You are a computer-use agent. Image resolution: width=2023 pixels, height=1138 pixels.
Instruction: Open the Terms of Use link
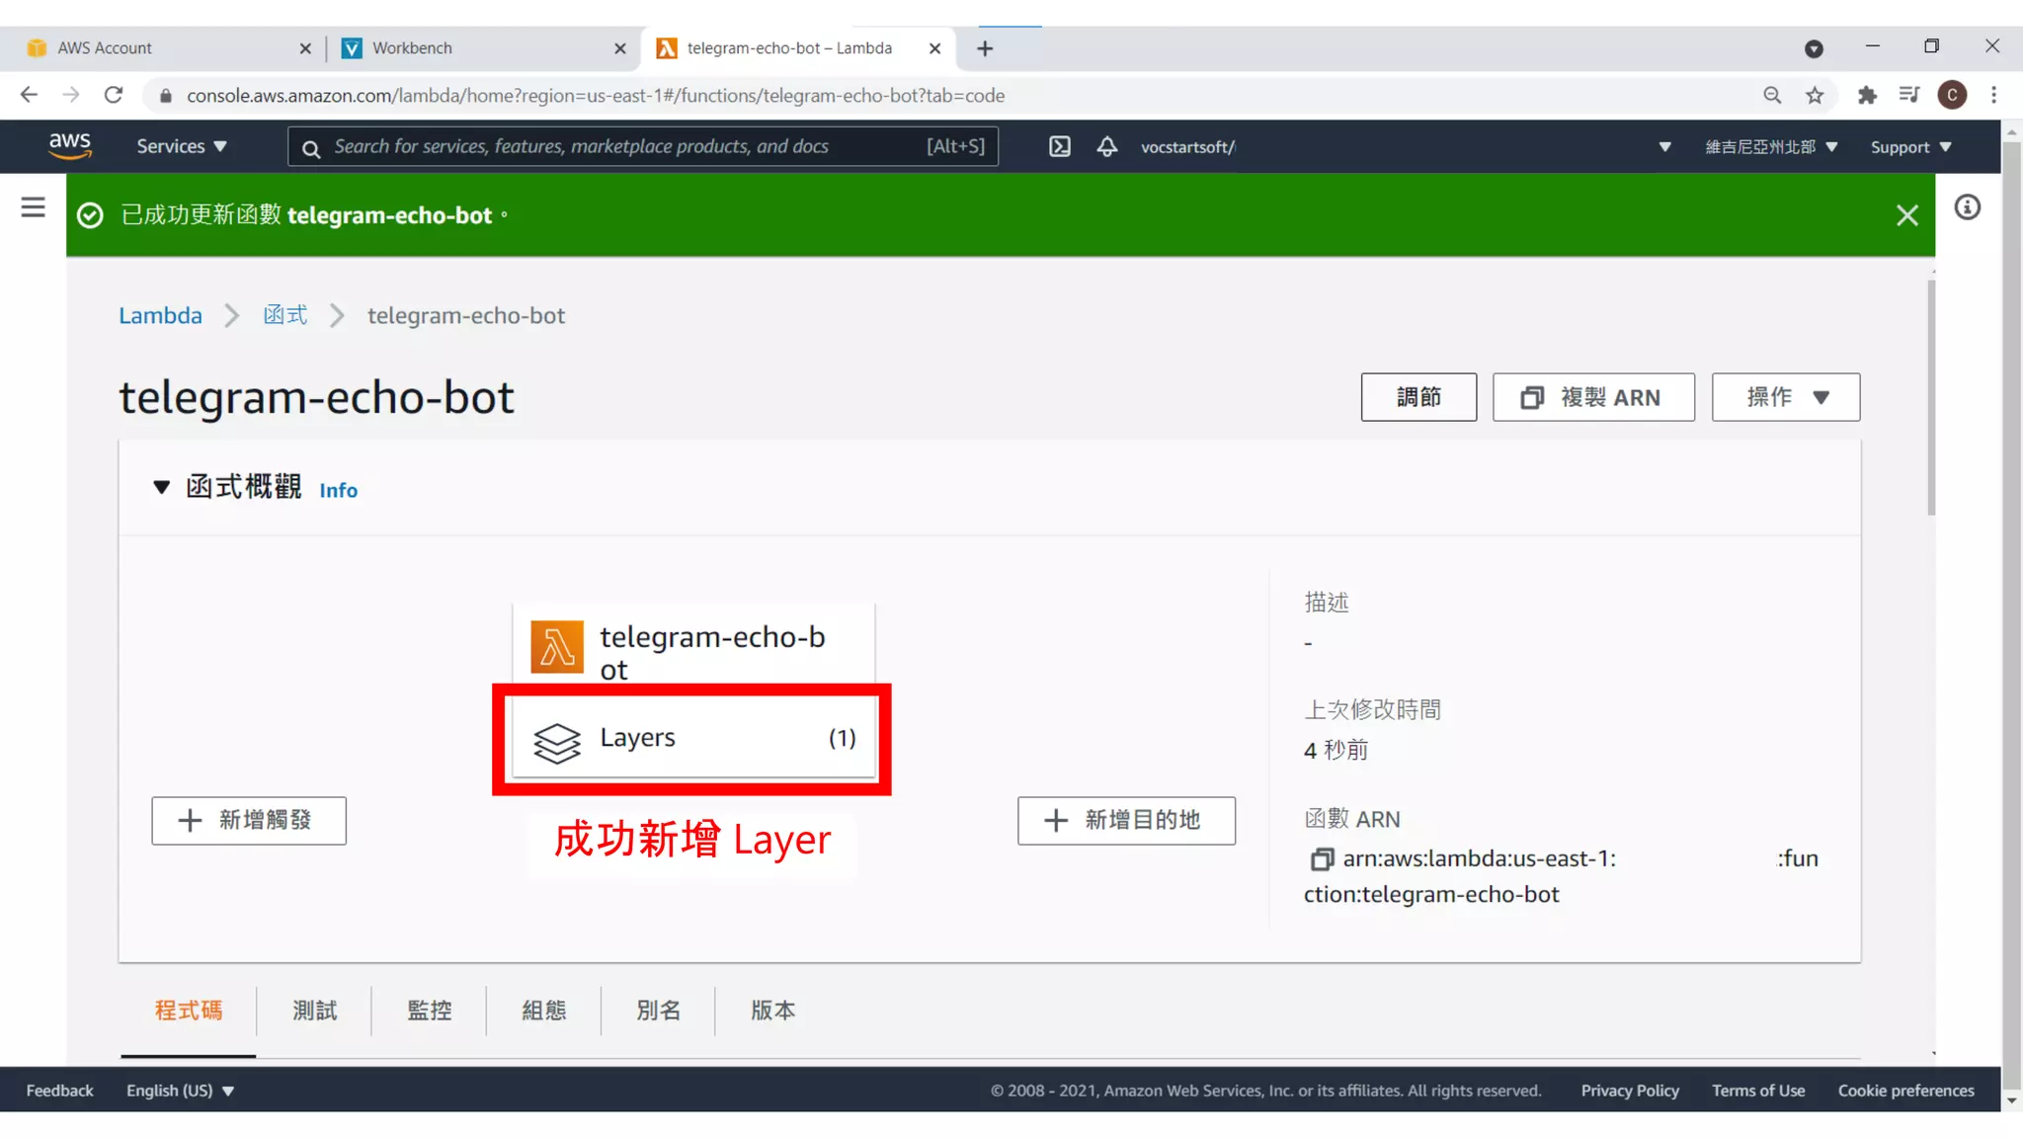[x=1758, y=1091]
